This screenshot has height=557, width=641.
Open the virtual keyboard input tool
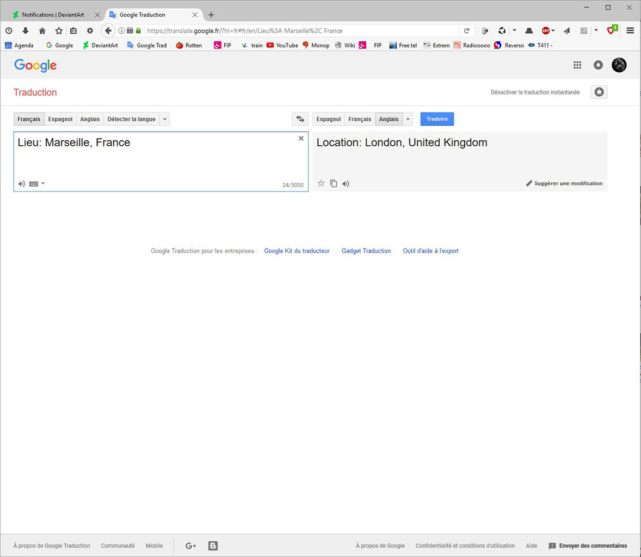pos(34,184)
